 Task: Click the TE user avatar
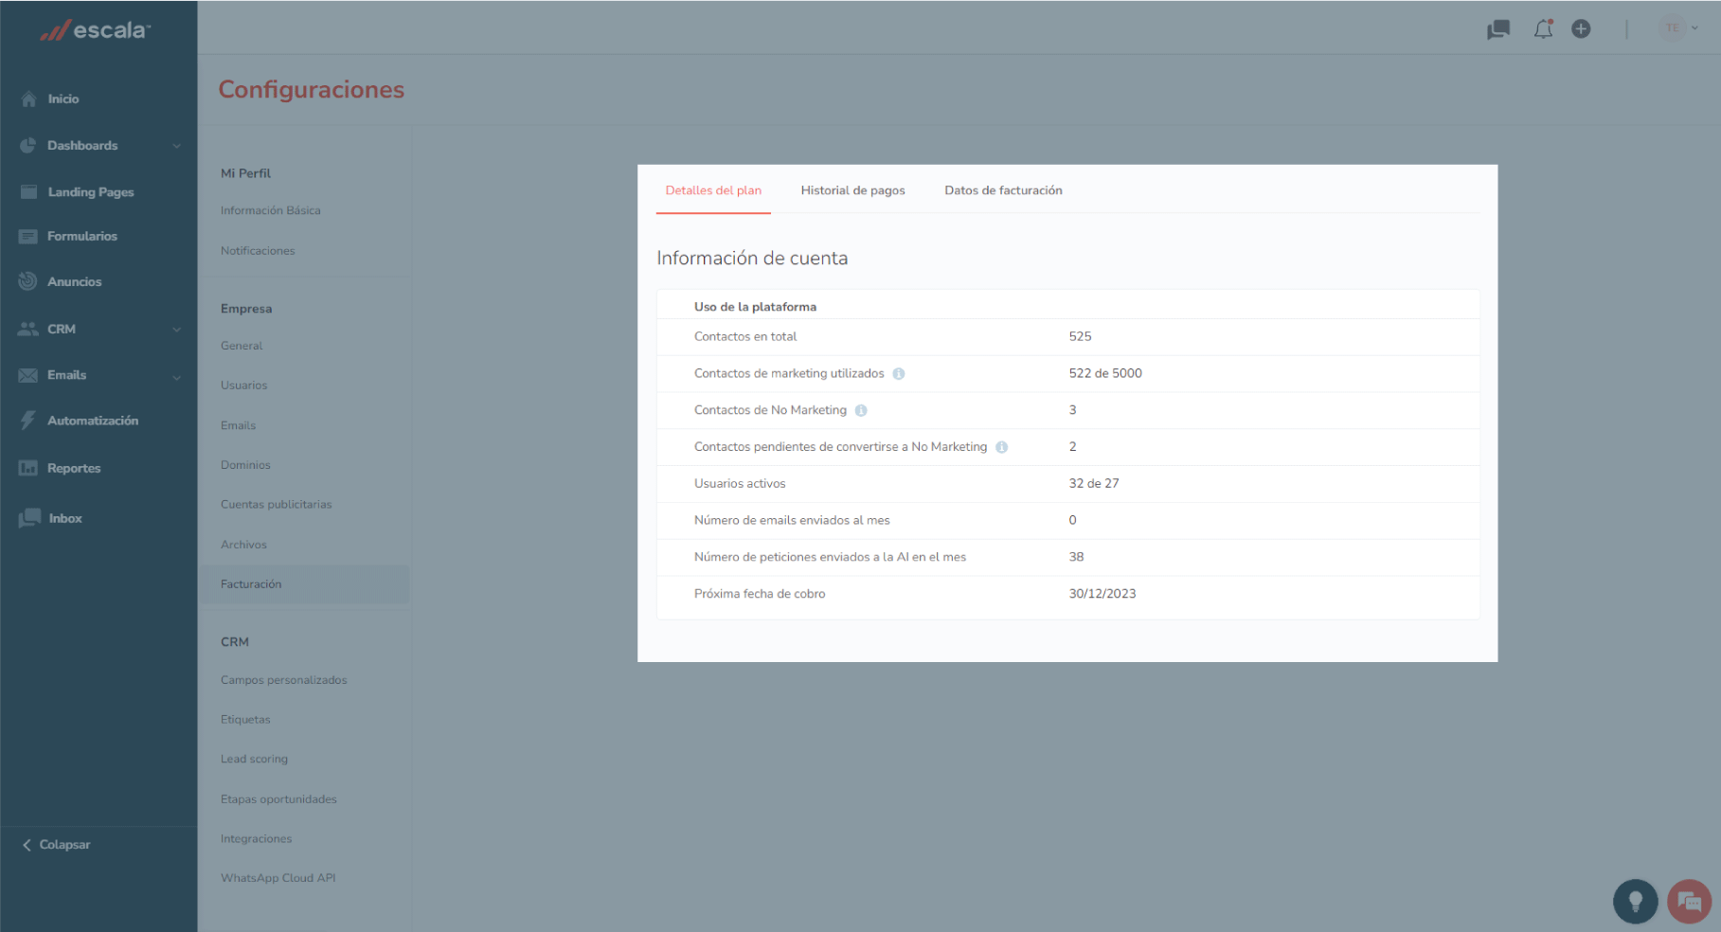point(1673,28)
